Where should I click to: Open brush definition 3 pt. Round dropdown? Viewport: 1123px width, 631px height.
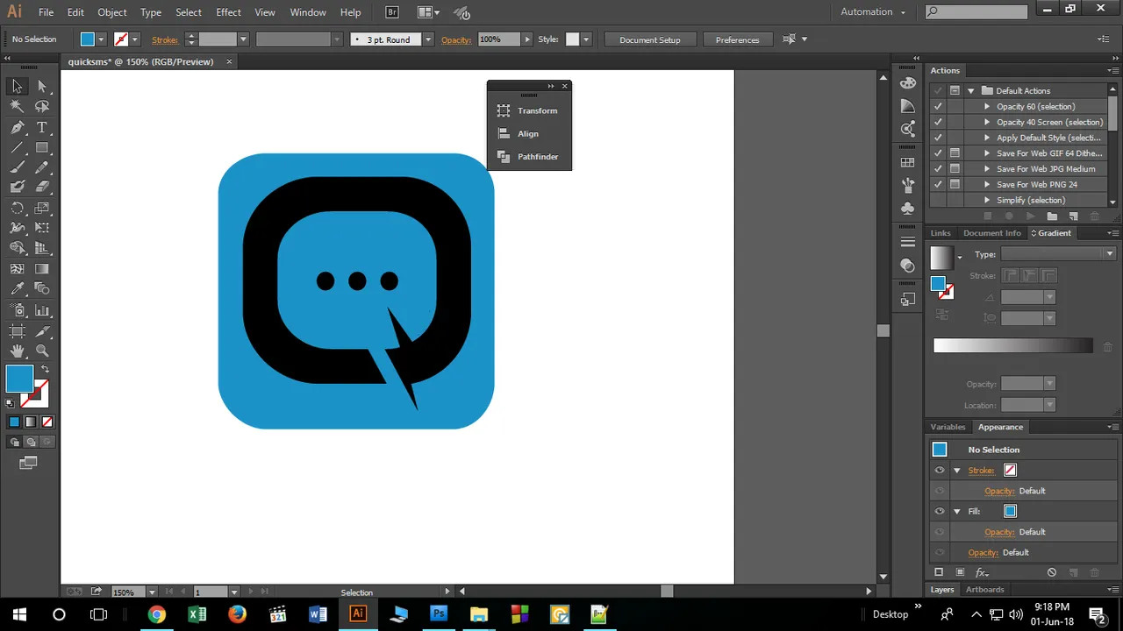(427, 39)
